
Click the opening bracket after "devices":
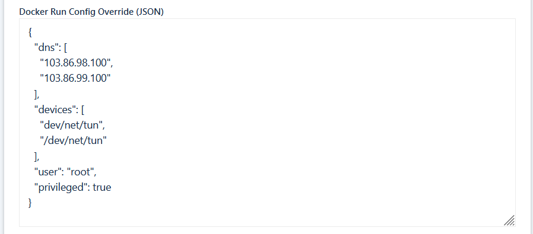click(x=83, y=110)
